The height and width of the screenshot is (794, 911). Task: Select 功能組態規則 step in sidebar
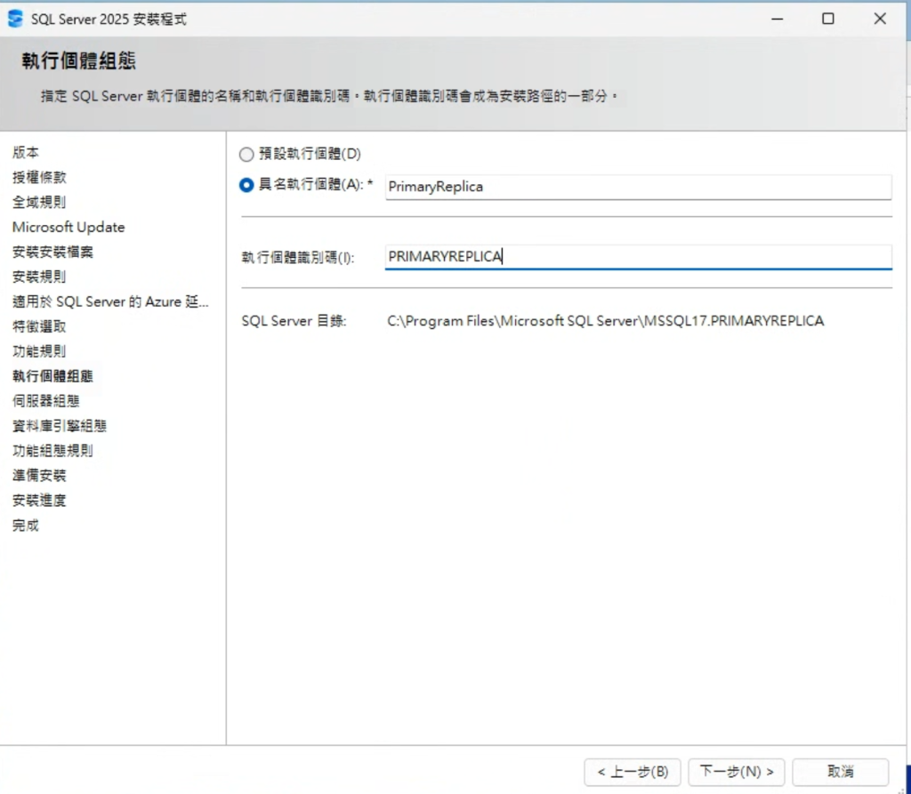52,451
